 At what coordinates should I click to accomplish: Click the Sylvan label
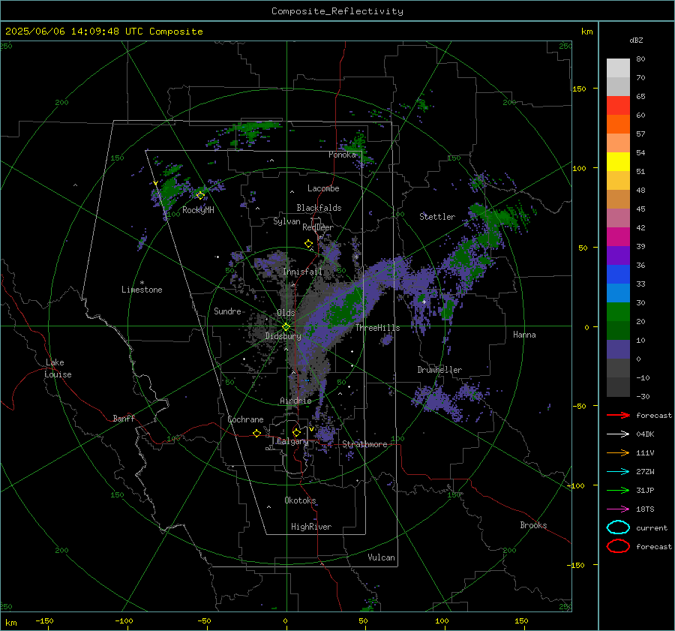coord(286,221)
